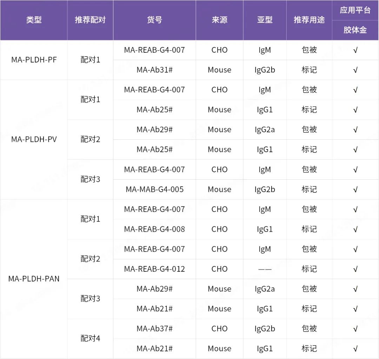Viewport: 379px width, 359px height.
Task: Select the MA-PLDH-PV type cell
Action: pyautogui.click(x=34, y=139)
